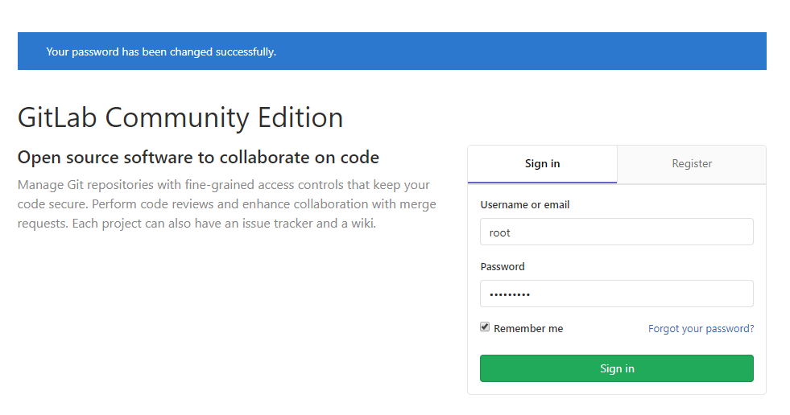This screenshot has height=415, width=790.
Task: Click "Open source software to collaborate" subheading
Action: (198, 157)
